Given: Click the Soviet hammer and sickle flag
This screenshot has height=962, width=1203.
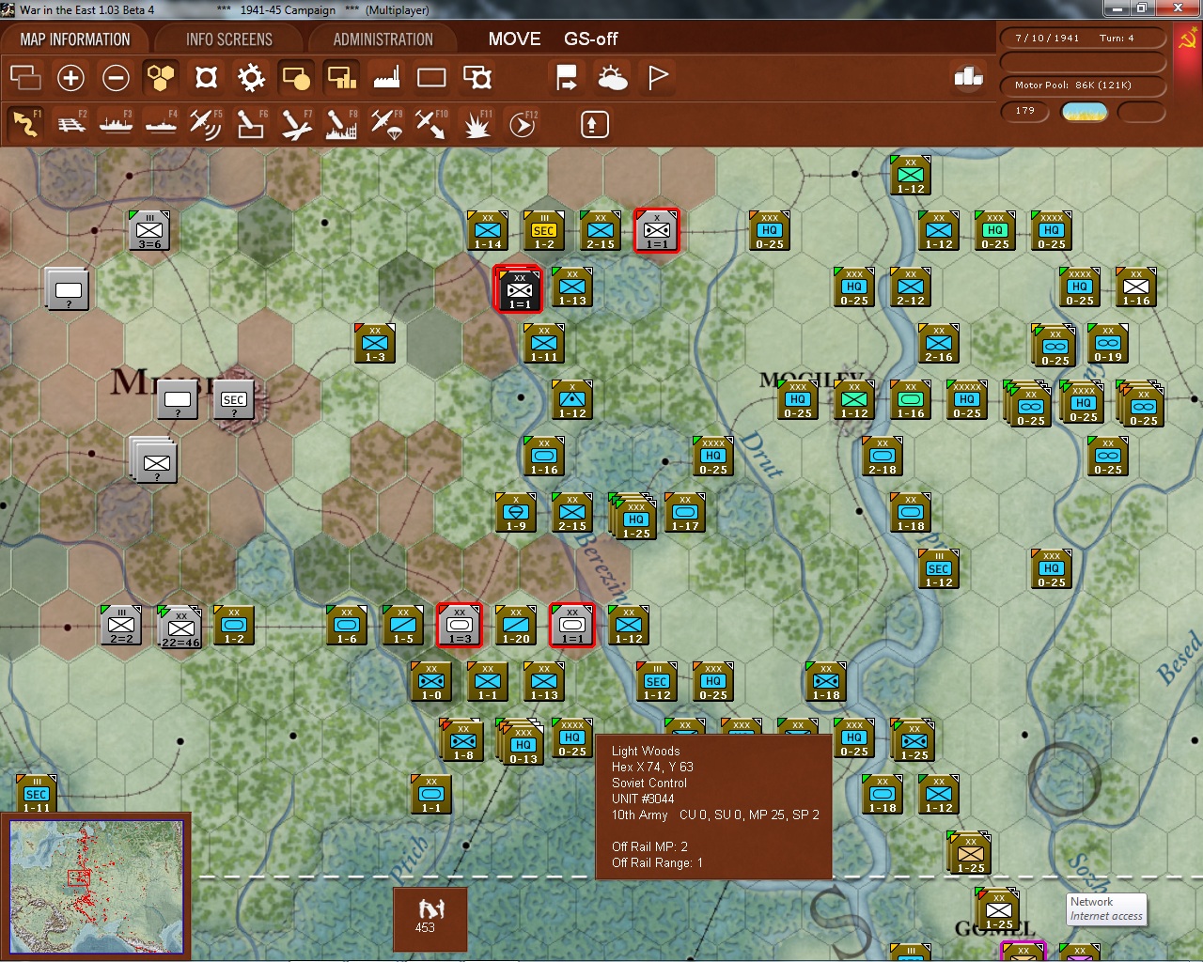Looking at the screenshot, I should tap(1189, 39).
